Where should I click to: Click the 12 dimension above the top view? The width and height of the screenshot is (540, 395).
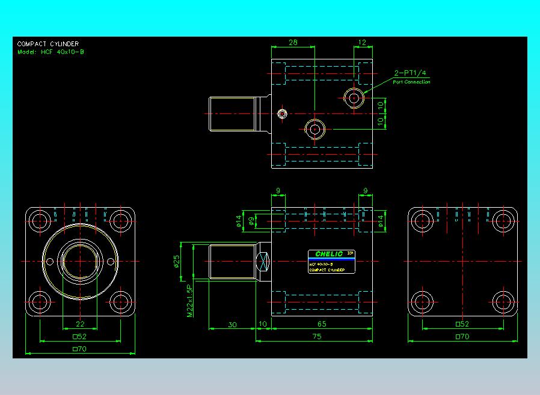(362, 42)
